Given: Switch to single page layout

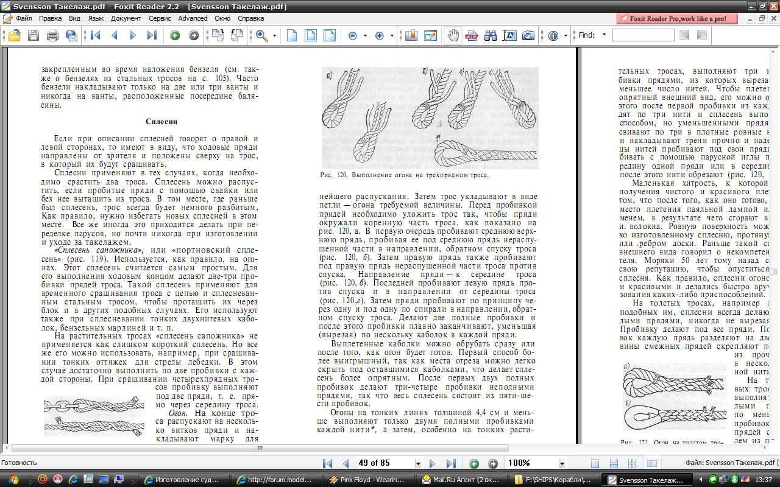Looking at the screenshot, I should 595,464.
